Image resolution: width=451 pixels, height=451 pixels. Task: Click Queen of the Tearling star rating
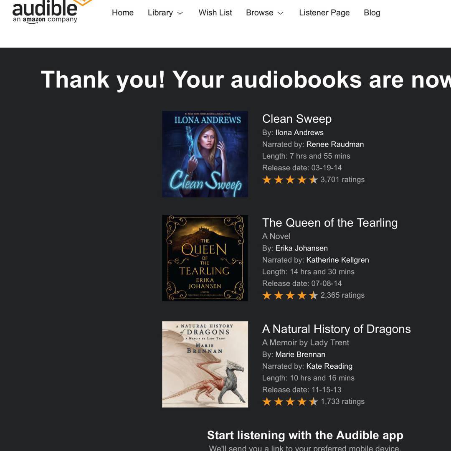pyautogui.click(x=290, y=295)
